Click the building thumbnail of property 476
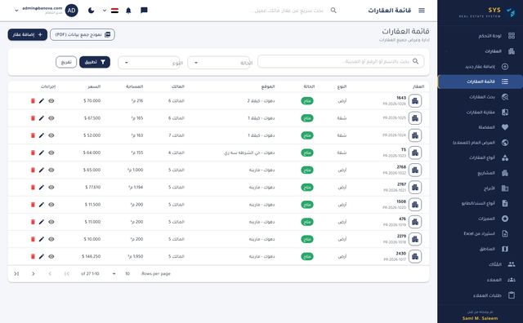 pyautogui.click(x=415, y=222)
